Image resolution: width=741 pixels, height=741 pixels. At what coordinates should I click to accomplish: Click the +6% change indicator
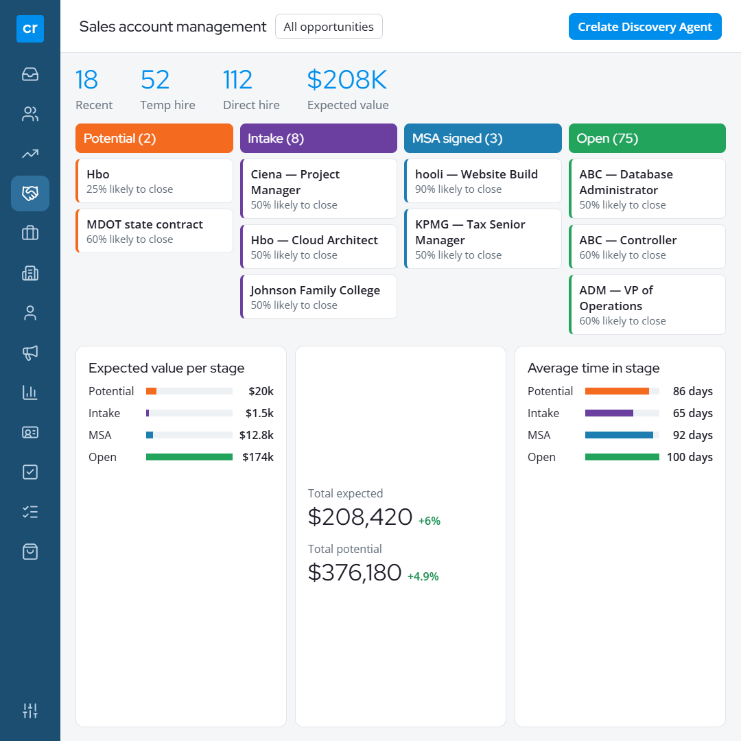429,521
